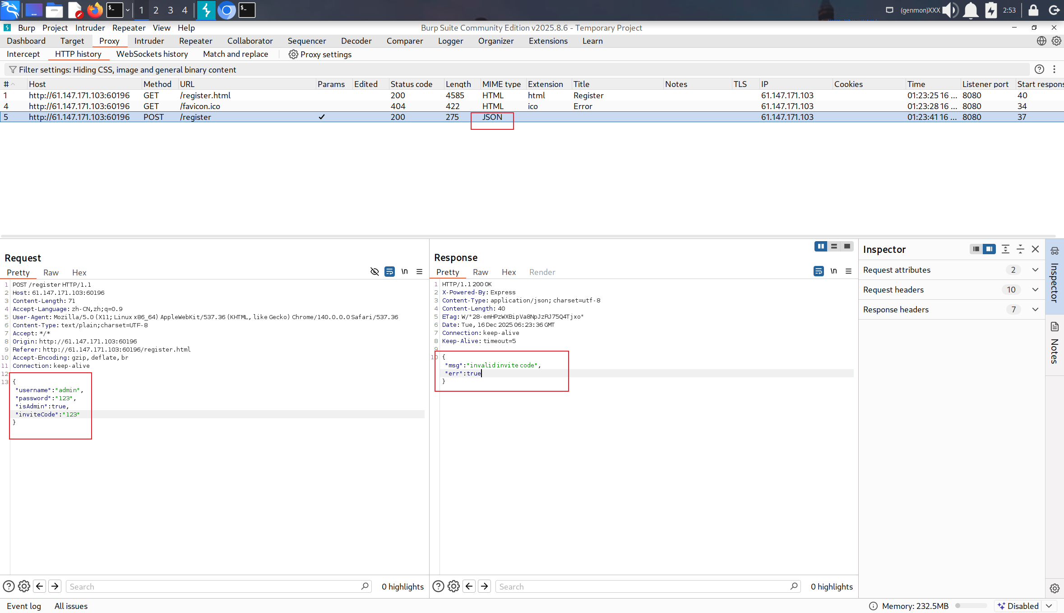Go to next Response search match arrow
The image size is (1064, 613).
click(x=484, y=586)
